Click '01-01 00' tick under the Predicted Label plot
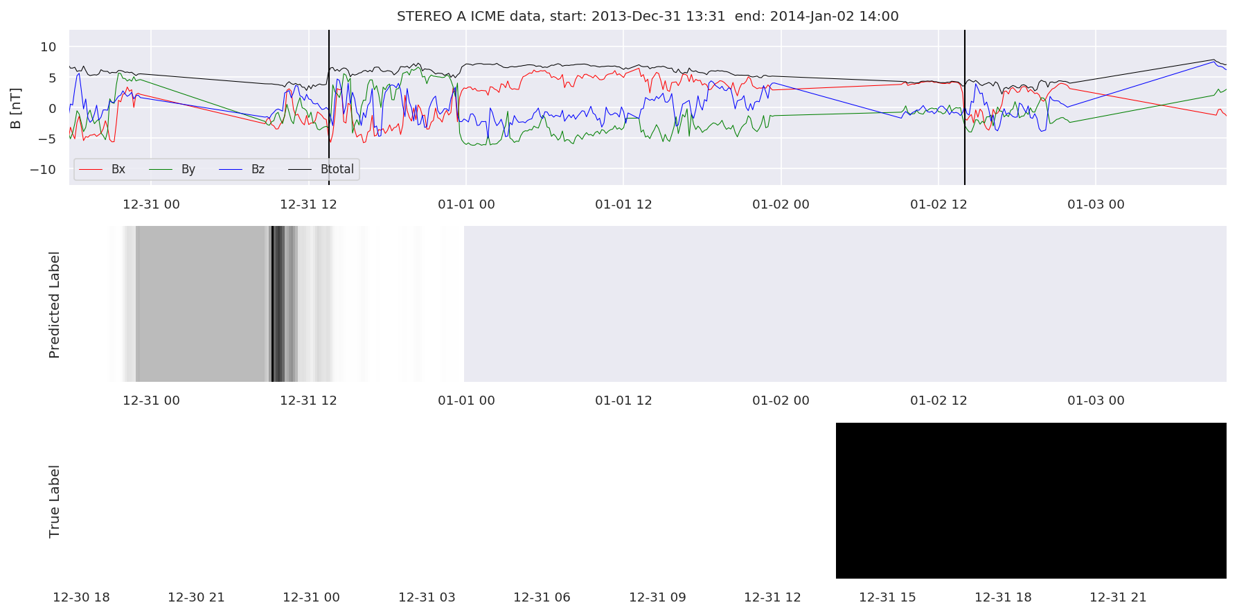This screenshot has width=1237, height=614. coord(466,401)
